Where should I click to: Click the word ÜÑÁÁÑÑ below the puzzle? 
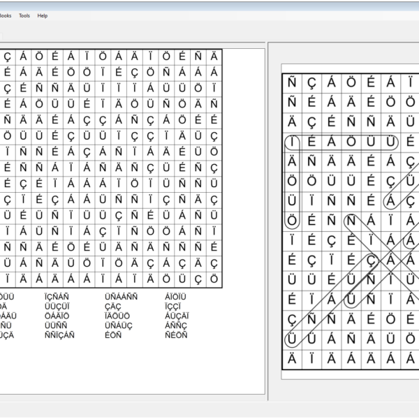[x=121, y=296]
